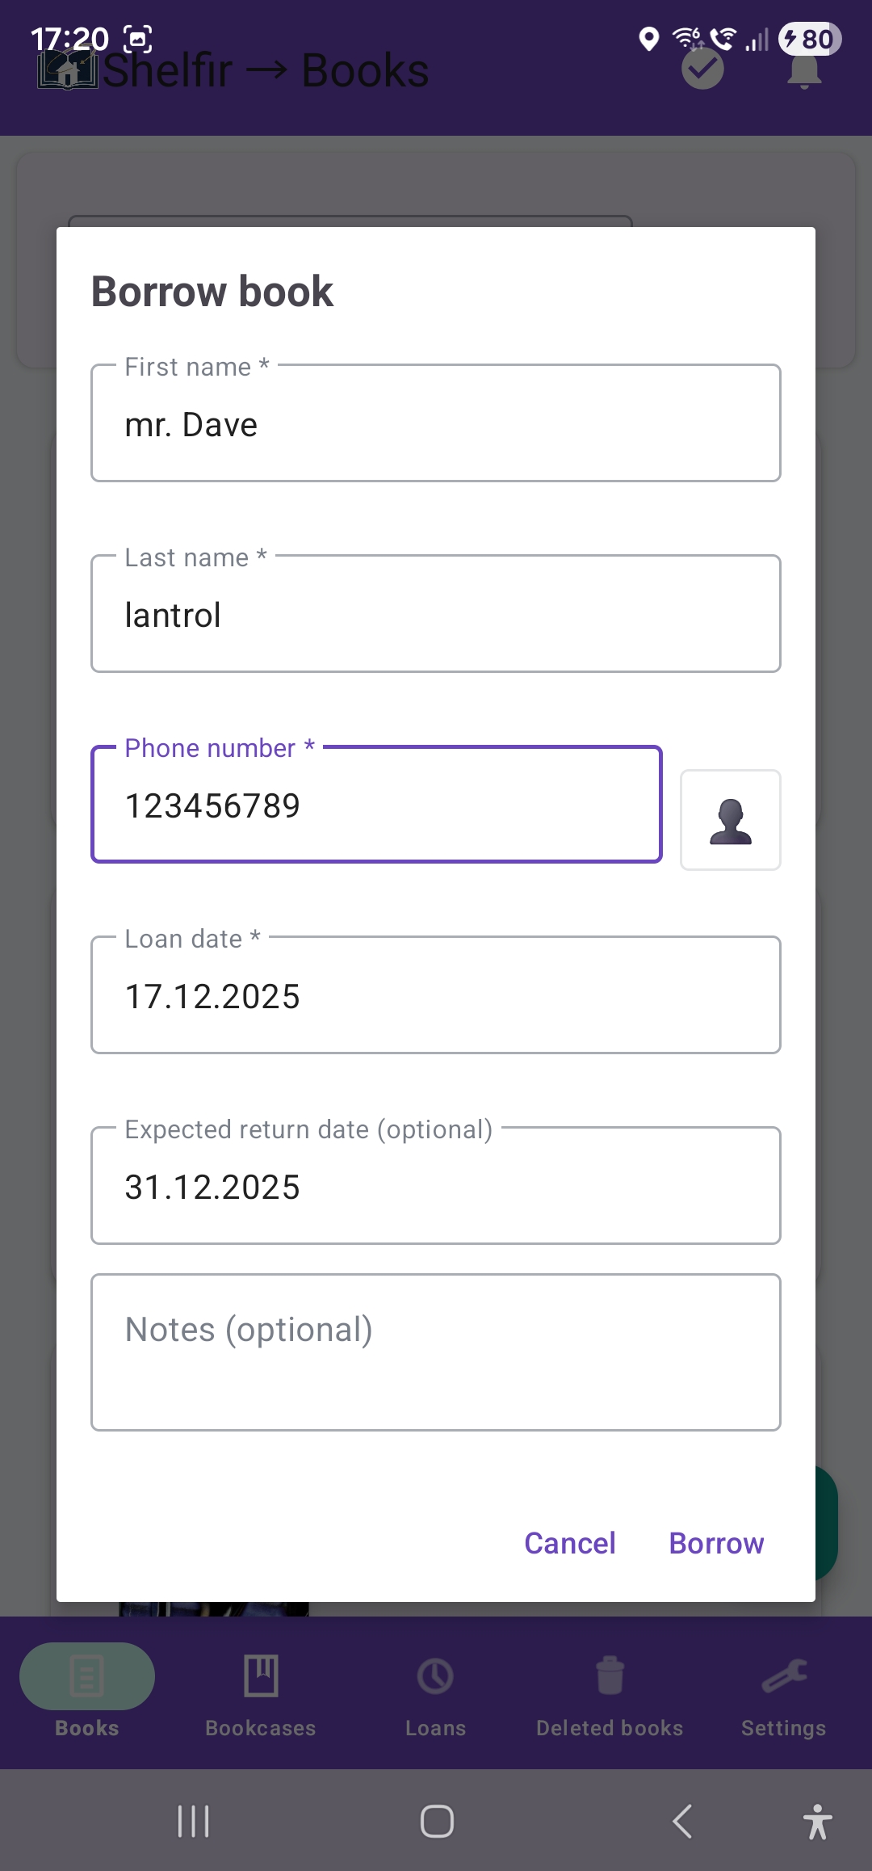Tap the Notes optional field
The image size is (872, 1871).
(x=436, y=1352)
